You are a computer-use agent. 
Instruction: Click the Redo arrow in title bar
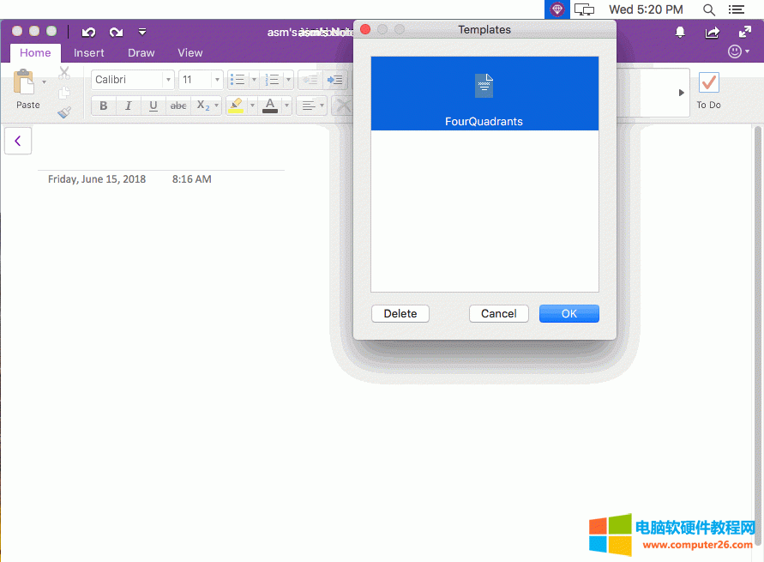tap(116, 32)
